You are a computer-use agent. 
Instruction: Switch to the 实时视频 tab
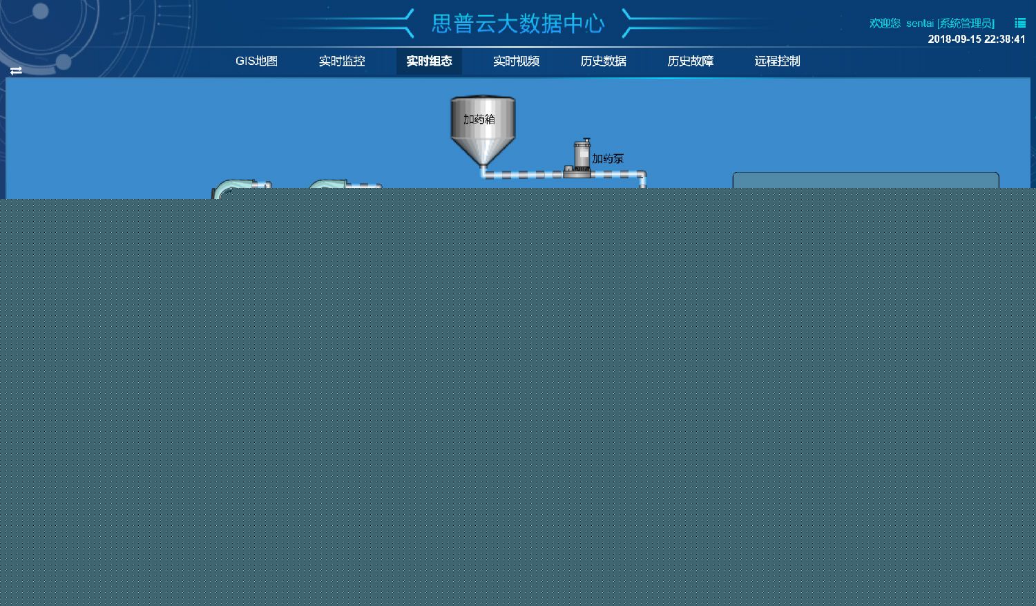coord(515,61)
